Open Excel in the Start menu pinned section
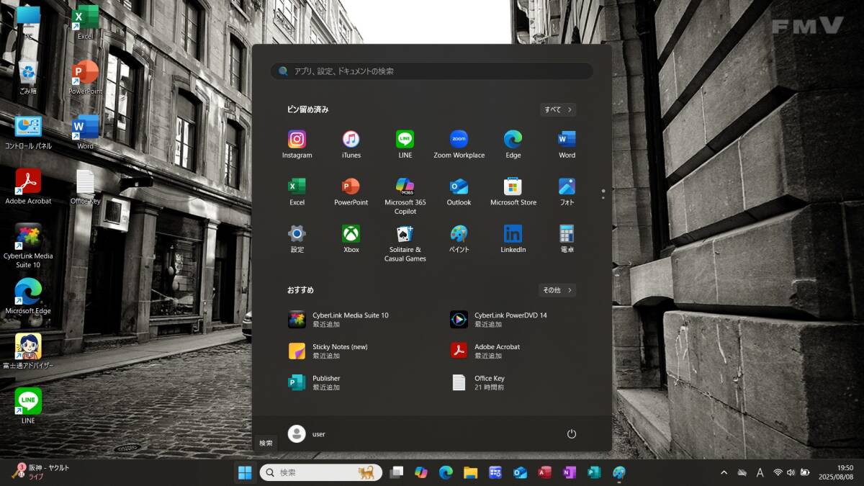This screenshot has height=486, width=864. click(x=297, y=192)
